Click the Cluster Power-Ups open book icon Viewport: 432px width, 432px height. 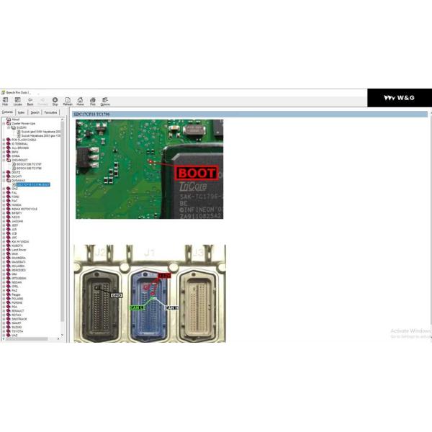coord(9,123)
